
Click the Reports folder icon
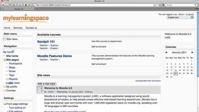click(x=7, y=79)
